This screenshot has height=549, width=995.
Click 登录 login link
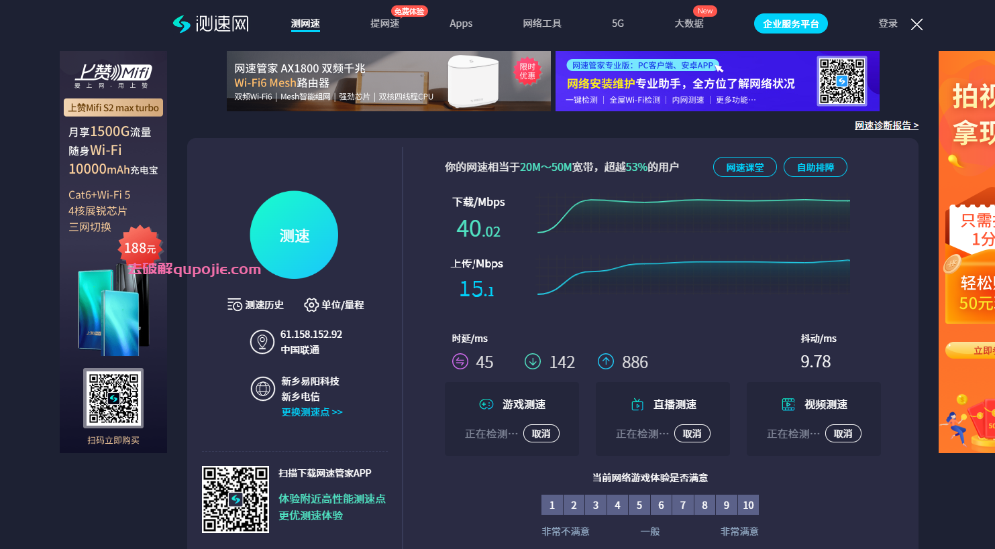(888, 23)
